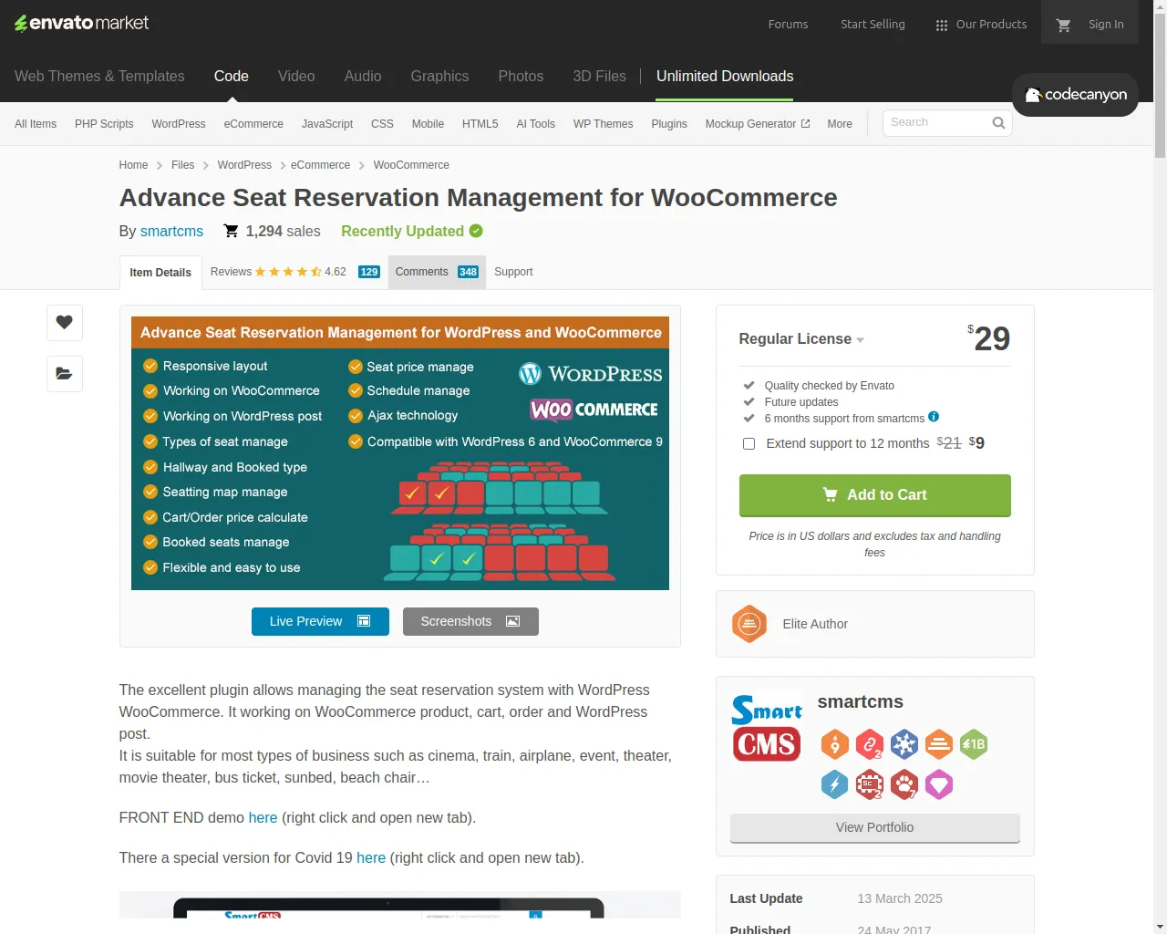Click the smartcms author link by title
Viewport: 1167px width, 934px height.
[171, 232]
